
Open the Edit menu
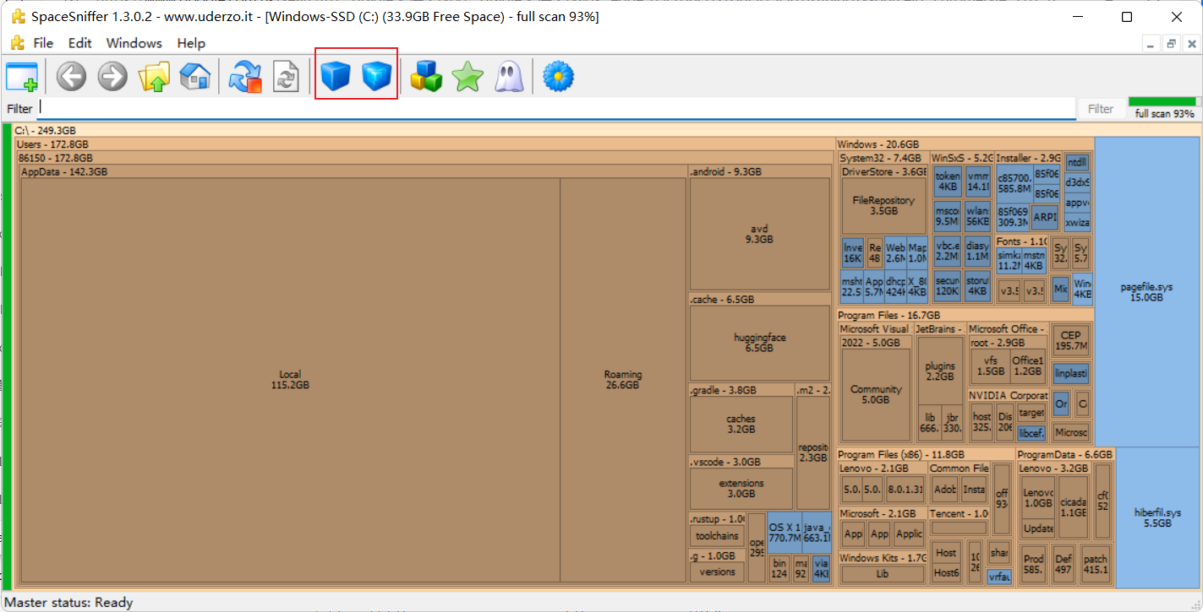tap(80, 43)
